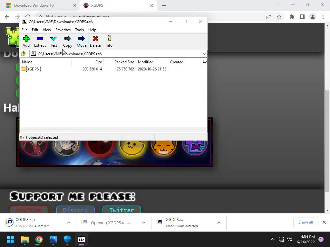This screenshot has height=247, width=330.
Task: Click the Add toolbar button in 7-Zip
Action: [26, 41]
